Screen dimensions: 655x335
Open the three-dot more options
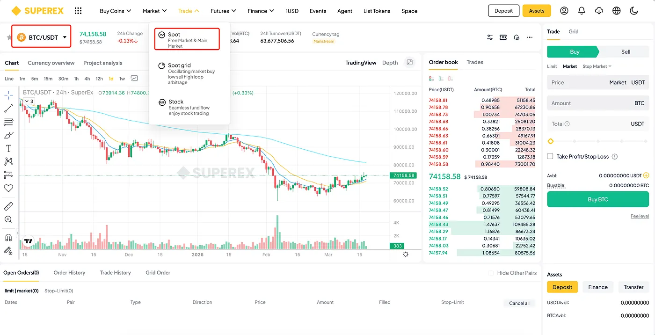pyautogui.click(x=530, y=37)
